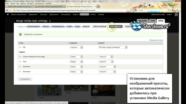Open the browser home page icon
Image resolution: width=186 pixels, height=104 pixels.
[x=173, y=10]
